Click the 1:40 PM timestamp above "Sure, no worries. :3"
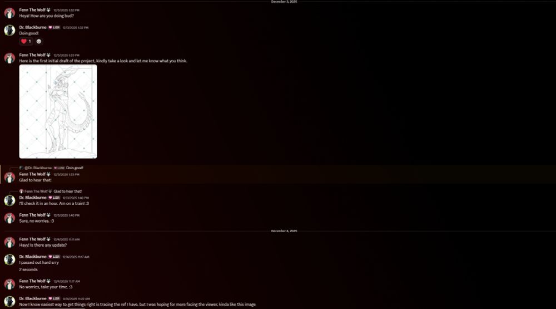 tap(66, 215)
